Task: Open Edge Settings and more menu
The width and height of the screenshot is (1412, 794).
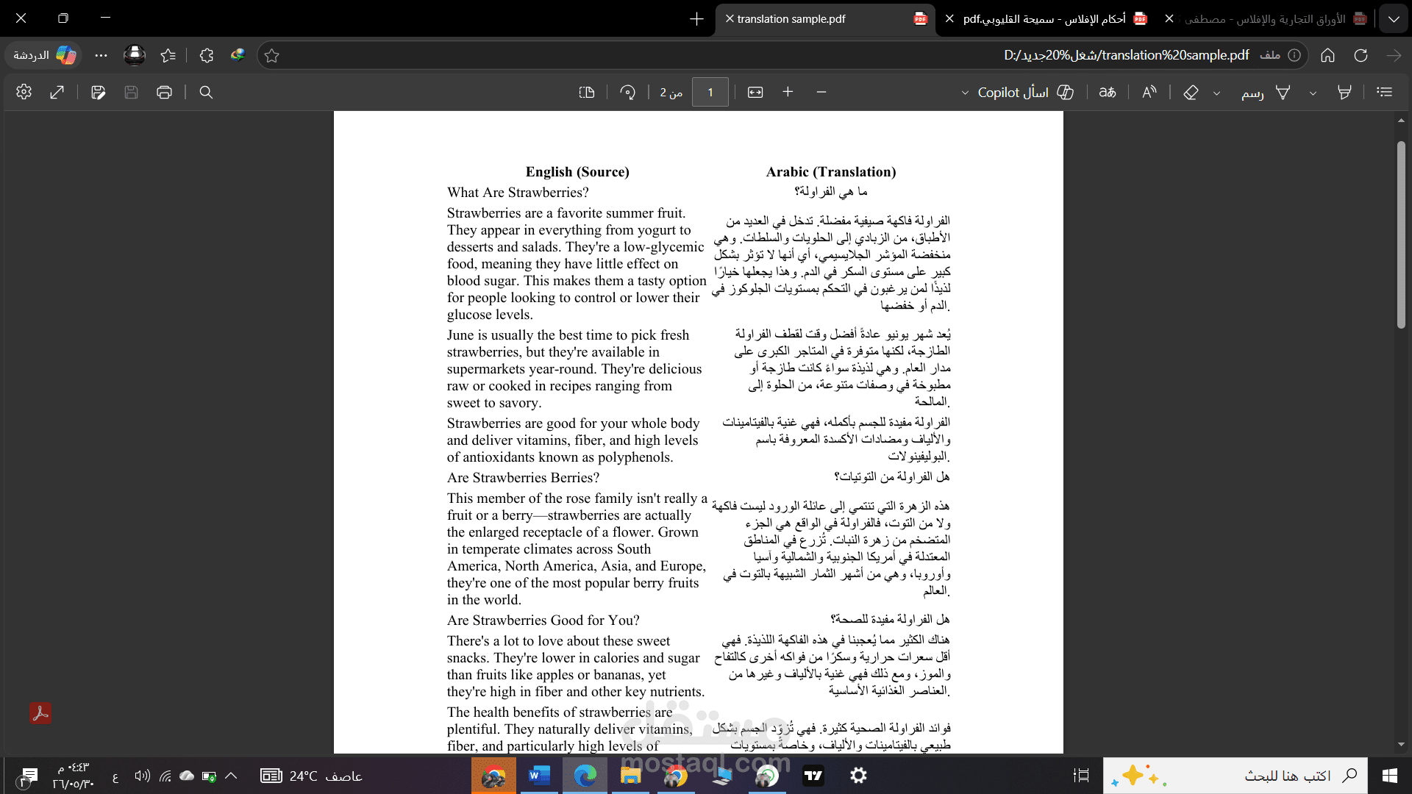Action: pos(101,55)
